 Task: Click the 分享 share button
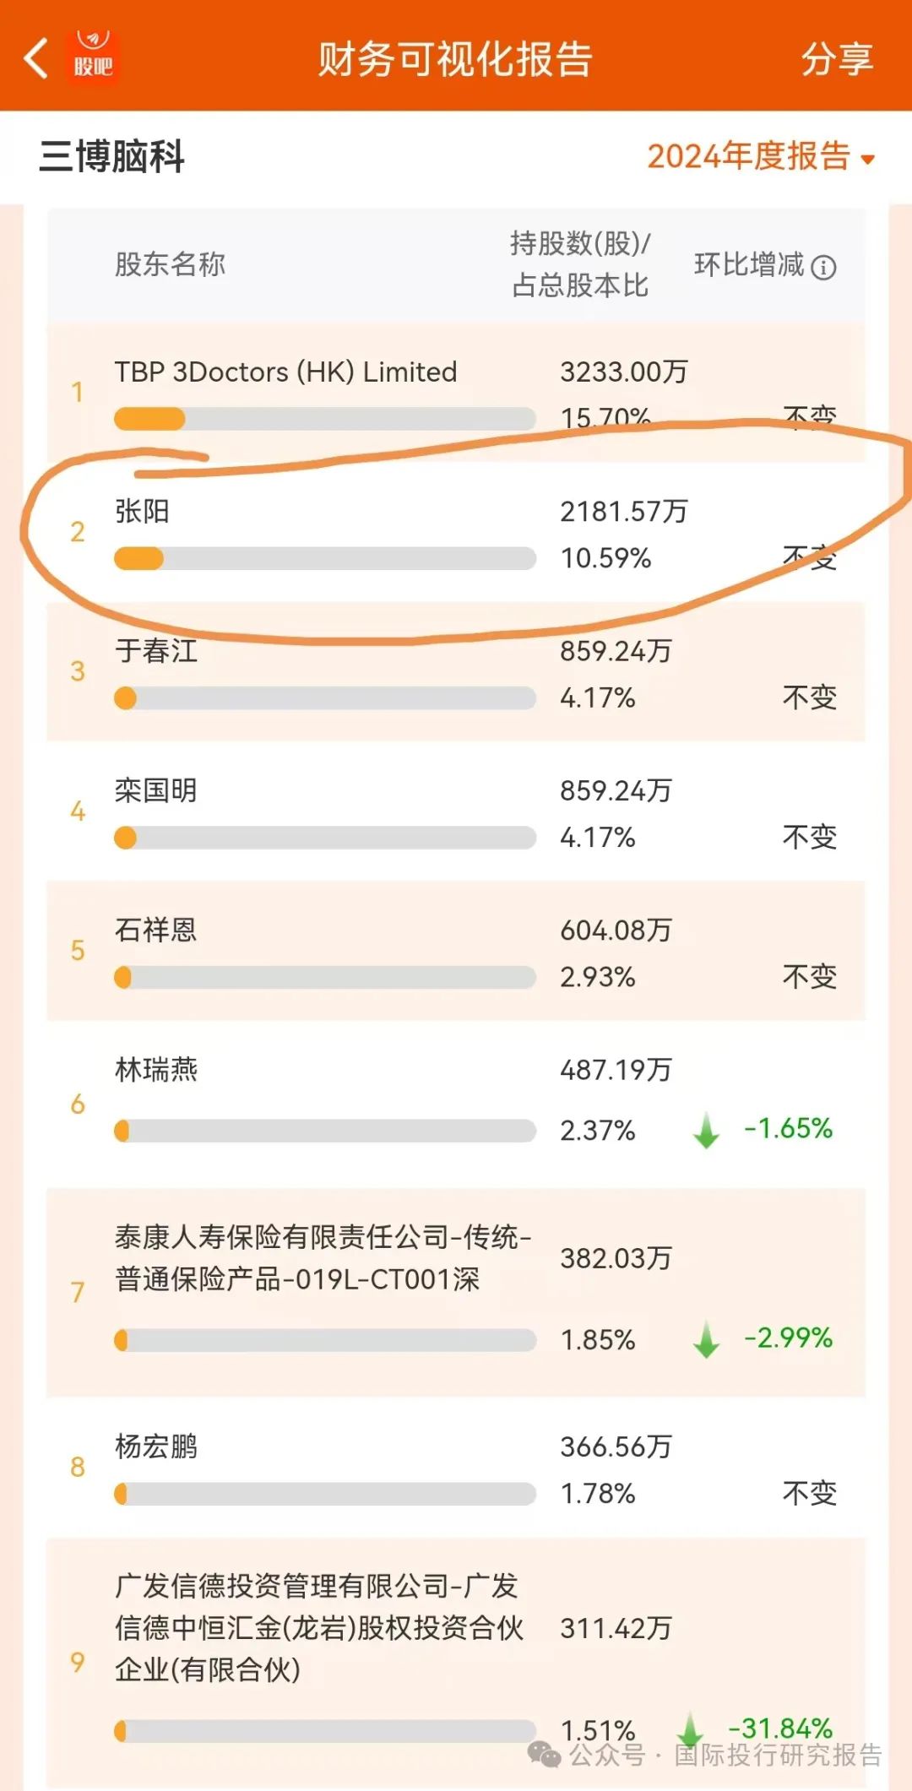pyautogui.click(x=836, y=59)
